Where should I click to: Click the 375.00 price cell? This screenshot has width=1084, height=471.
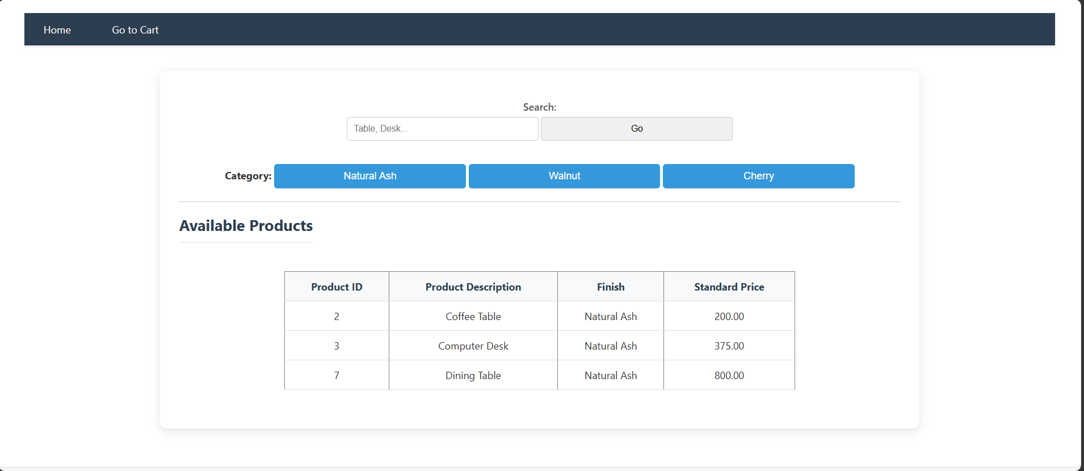click(x=729, y=346)
